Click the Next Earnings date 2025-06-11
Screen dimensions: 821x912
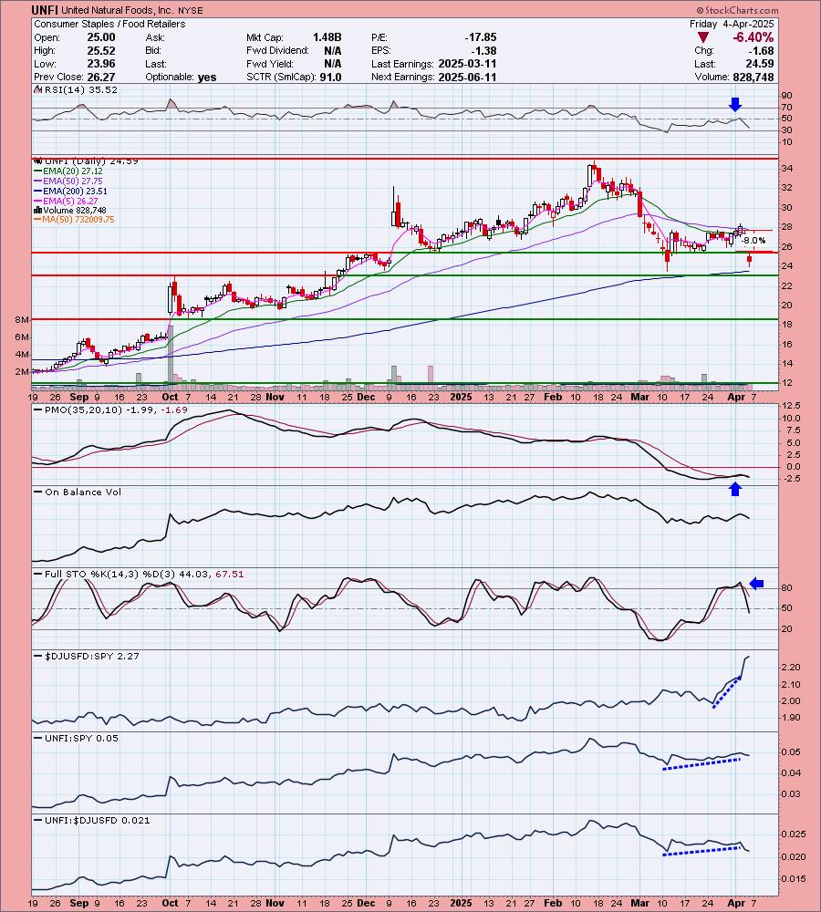tap(467, 77)
